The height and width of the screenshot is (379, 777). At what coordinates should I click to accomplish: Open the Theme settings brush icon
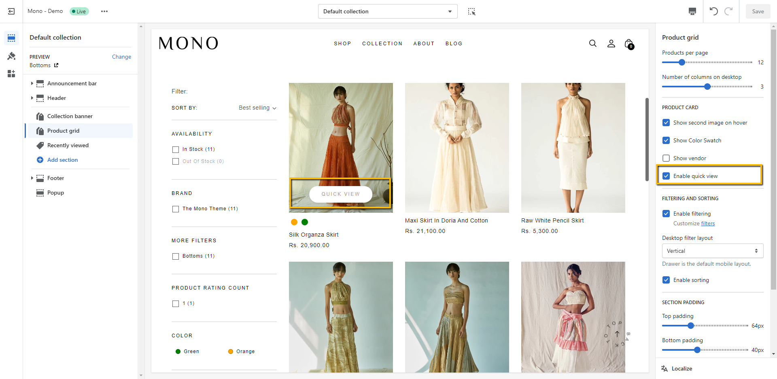pyautogui.click(x=11, y=56)
